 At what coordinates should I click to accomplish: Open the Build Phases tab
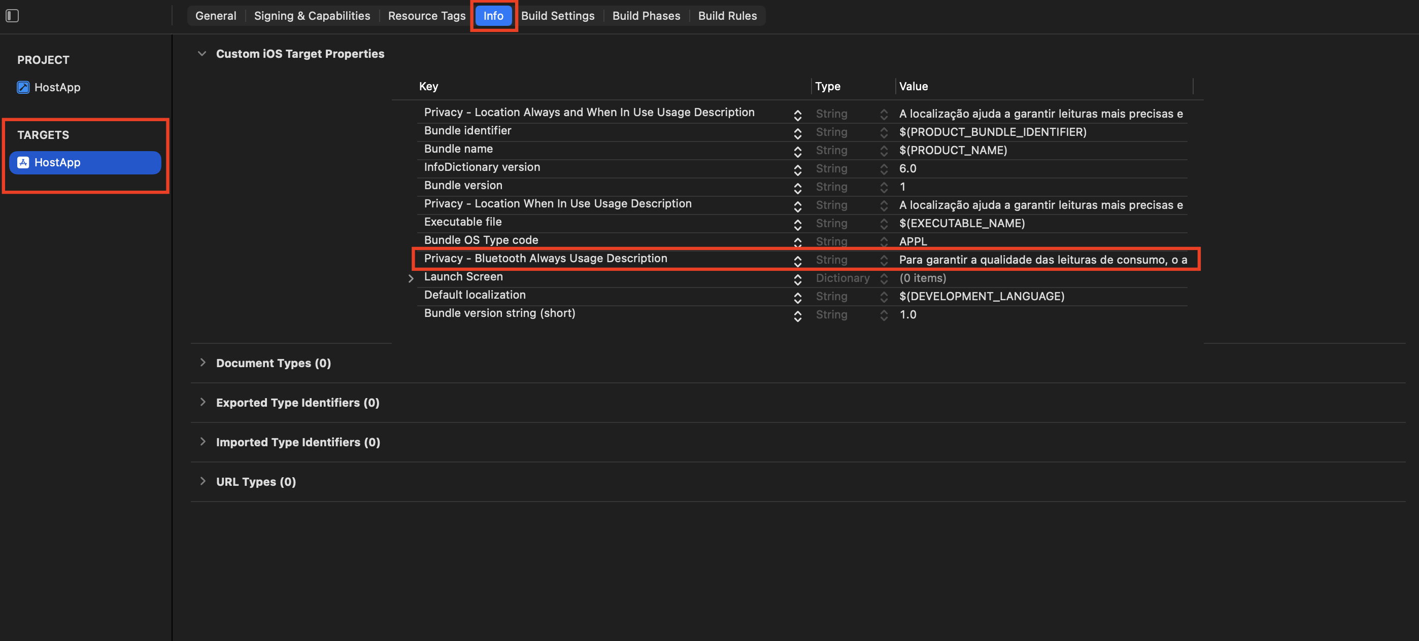[646, 16]
